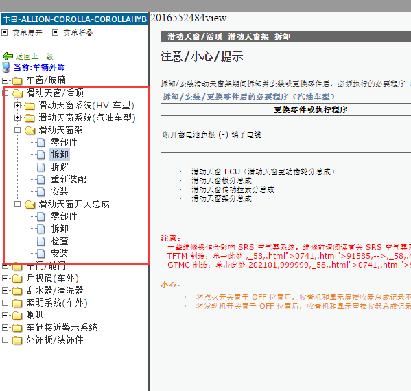Click the green back arrow icon
Screen dimensions: 411x391
pyautogui.click(x=8, y=56)
